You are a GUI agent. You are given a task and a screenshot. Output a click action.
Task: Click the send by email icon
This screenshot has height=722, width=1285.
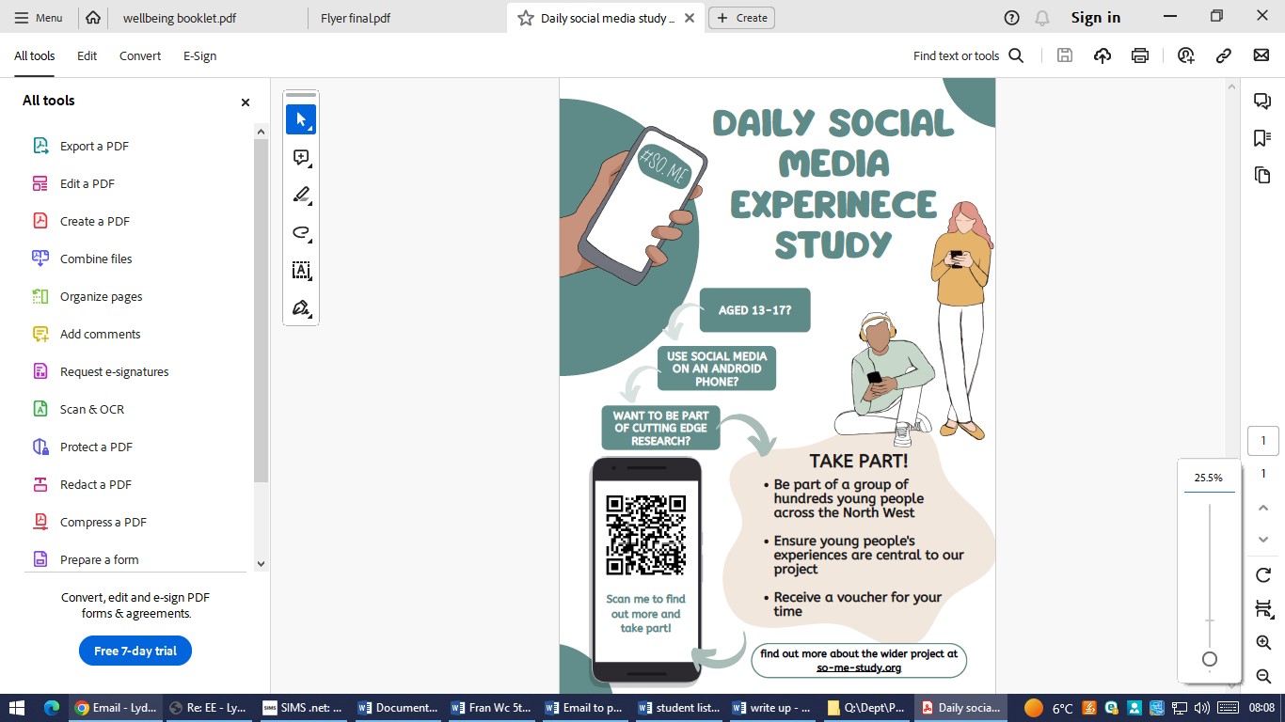pos(1261,55)
